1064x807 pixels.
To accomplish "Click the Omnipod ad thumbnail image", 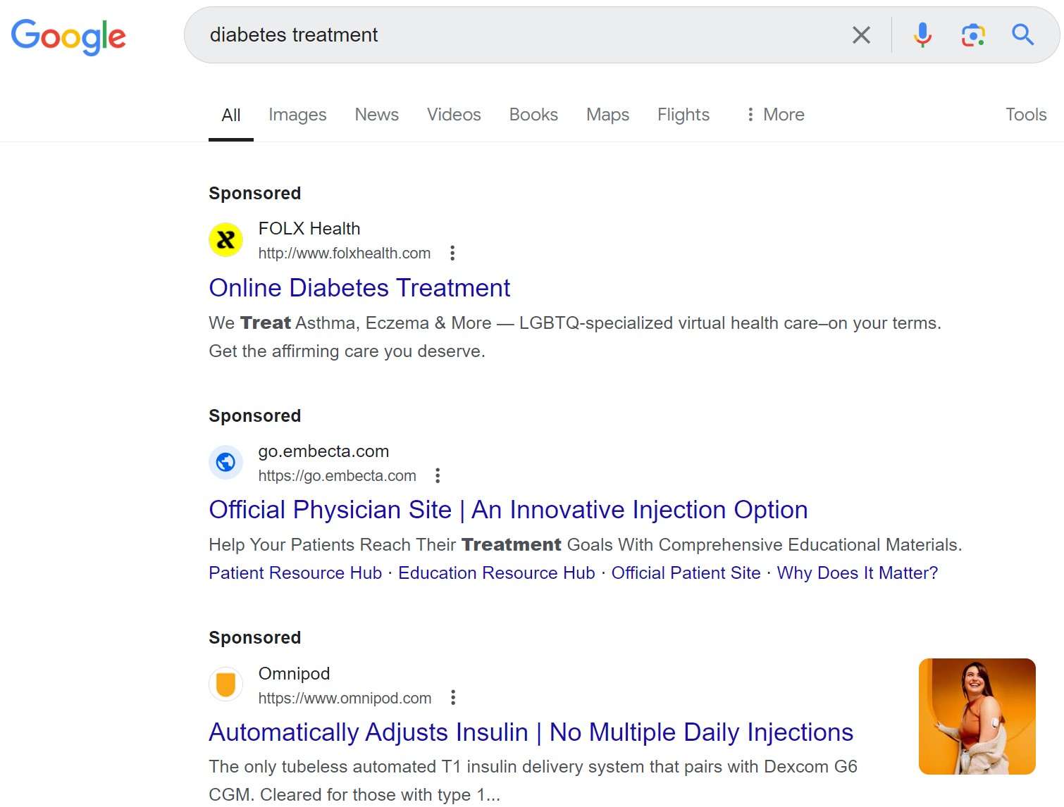I will coord(977,716).
